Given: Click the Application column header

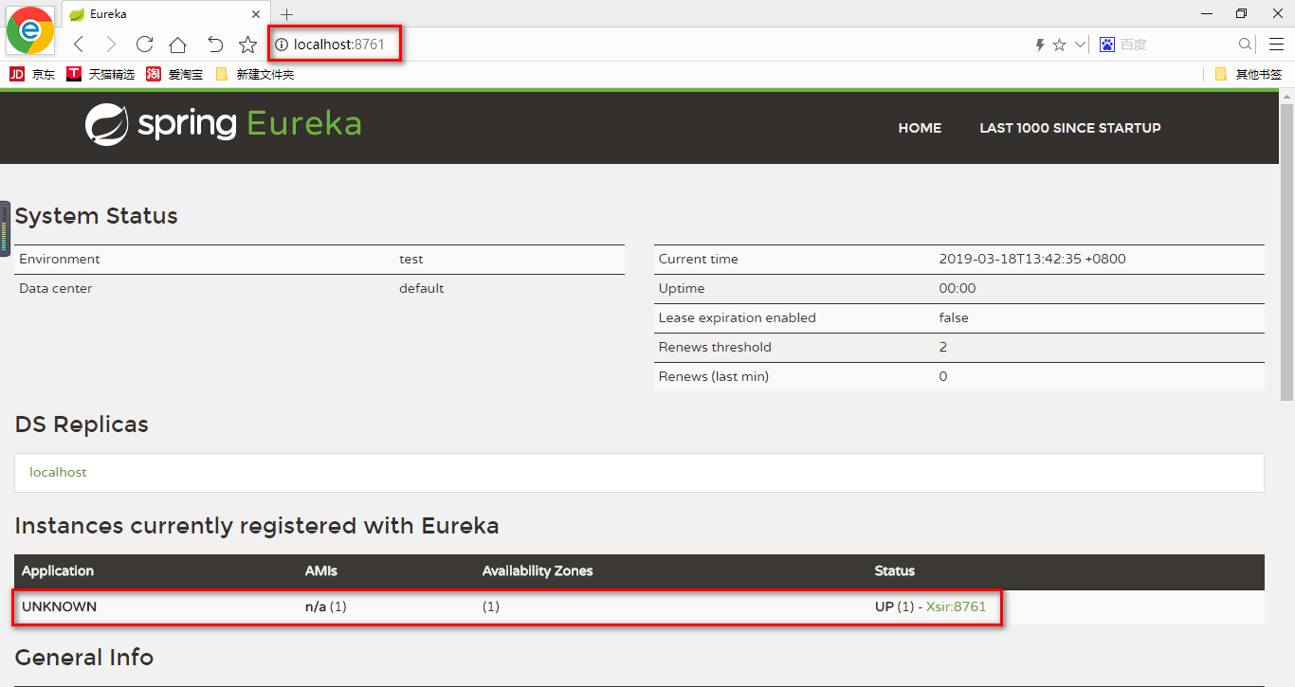Looking at the screenshot, I should [x=58, y=570].
